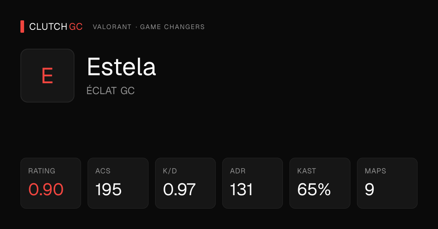Click the RATING stat card
The width and height of the screenshot is (438, 229).
[51, 183]
